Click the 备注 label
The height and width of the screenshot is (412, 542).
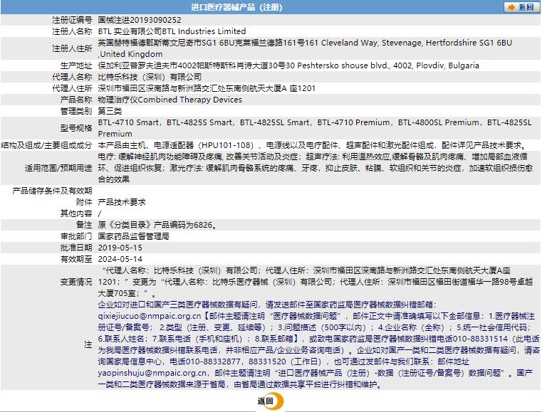[84, 225]
